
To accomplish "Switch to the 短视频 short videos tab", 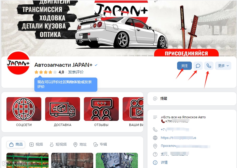I will click(x=58, y=145).
